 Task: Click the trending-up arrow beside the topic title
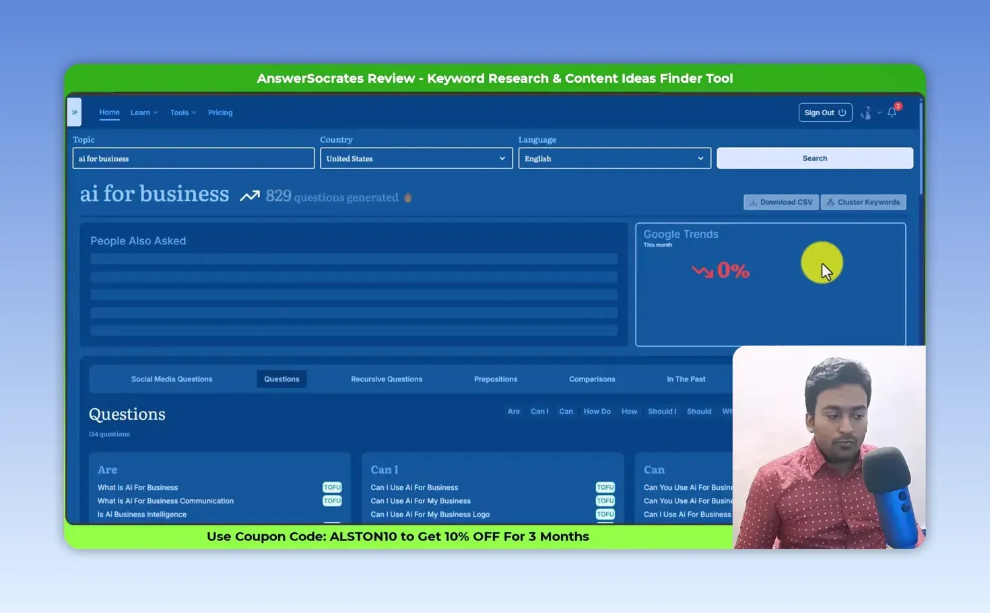(x=250, y=196)
